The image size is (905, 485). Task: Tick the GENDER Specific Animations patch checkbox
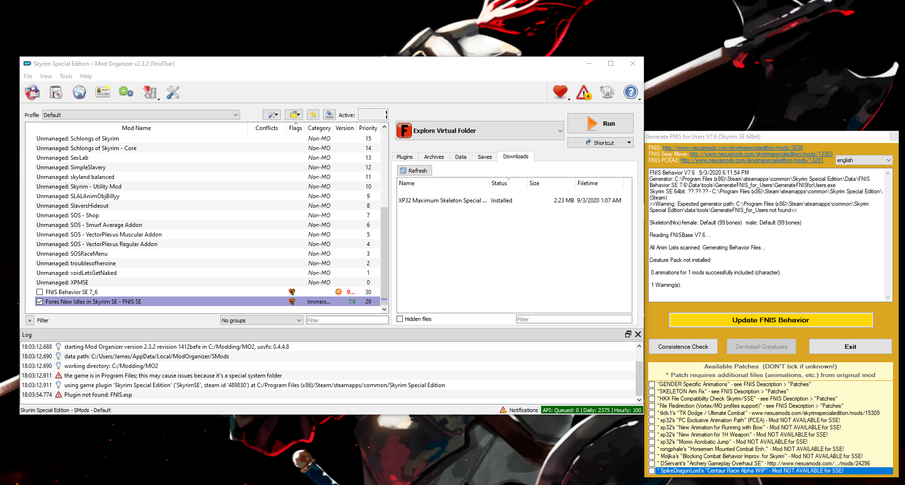652,384
